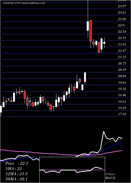Viewport: 131px width, 183px height.
Task: Click the last white candle on the chart
Action: 104,43
